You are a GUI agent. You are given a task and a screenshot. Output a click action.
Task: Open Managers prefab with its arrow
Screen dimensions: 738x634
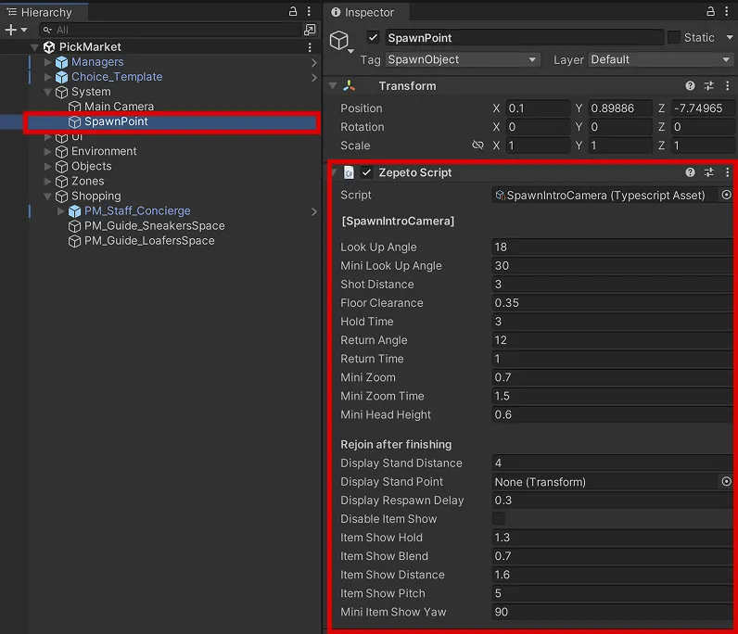pyautogui.click(x=314, y=62)
